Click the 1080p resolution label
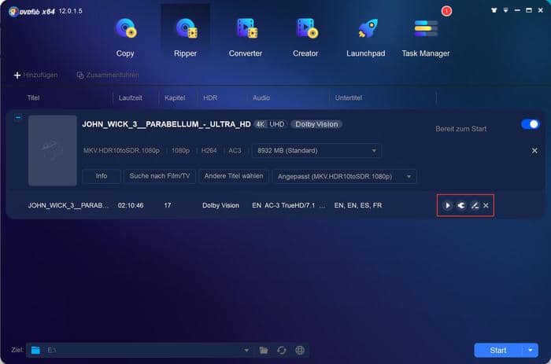 180,151
